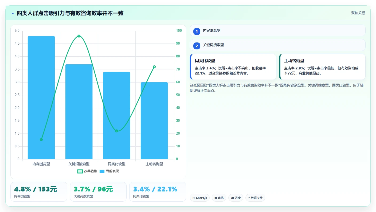
Task: Click the lightning icon beside the title
Action: point(13,13)
